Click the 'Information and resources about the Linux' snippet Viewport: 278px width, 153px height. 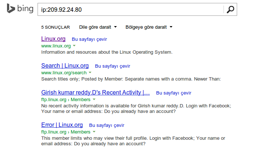pyautogui.click(x=107, y=52)
